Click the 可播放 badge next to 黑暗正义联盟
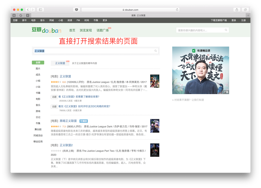Image resolution: width=261 pixels, height=188 pixels. pos(84,121)
